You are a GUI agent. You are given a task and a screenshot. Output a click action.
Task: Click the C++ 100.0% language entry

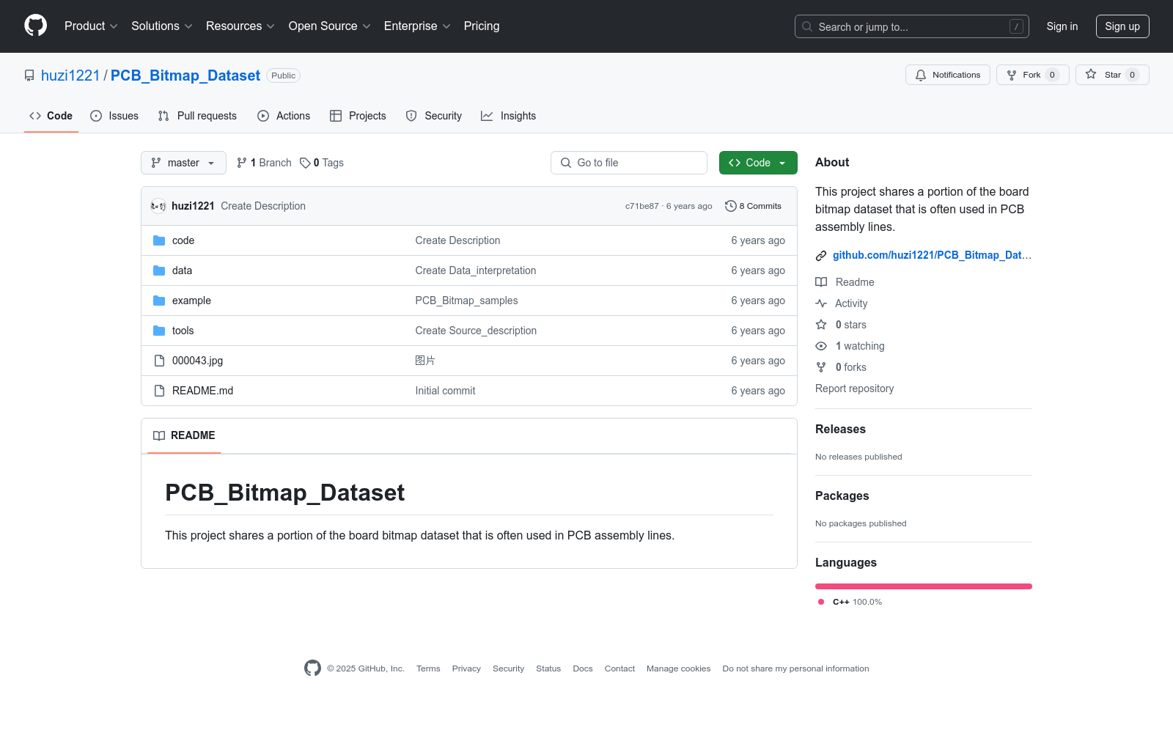850,602
